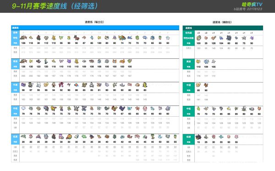This screenshot has height=171, width=275.
Task: Click the sprite above 44 in the left 低速 row
Action: 130,136
